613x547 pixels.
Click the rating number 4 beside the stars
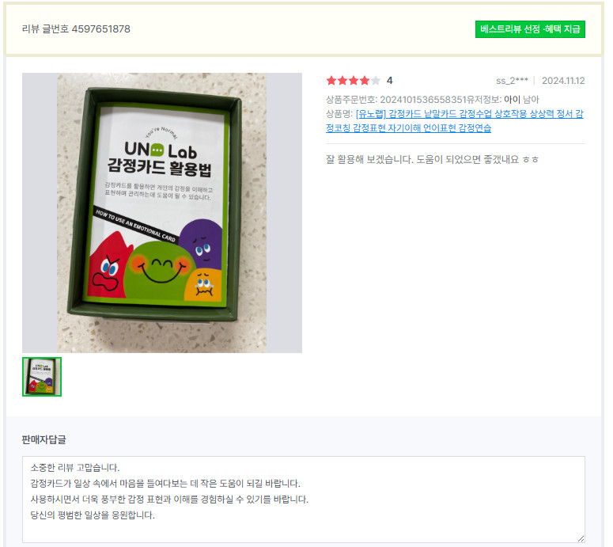coord(389,81)
